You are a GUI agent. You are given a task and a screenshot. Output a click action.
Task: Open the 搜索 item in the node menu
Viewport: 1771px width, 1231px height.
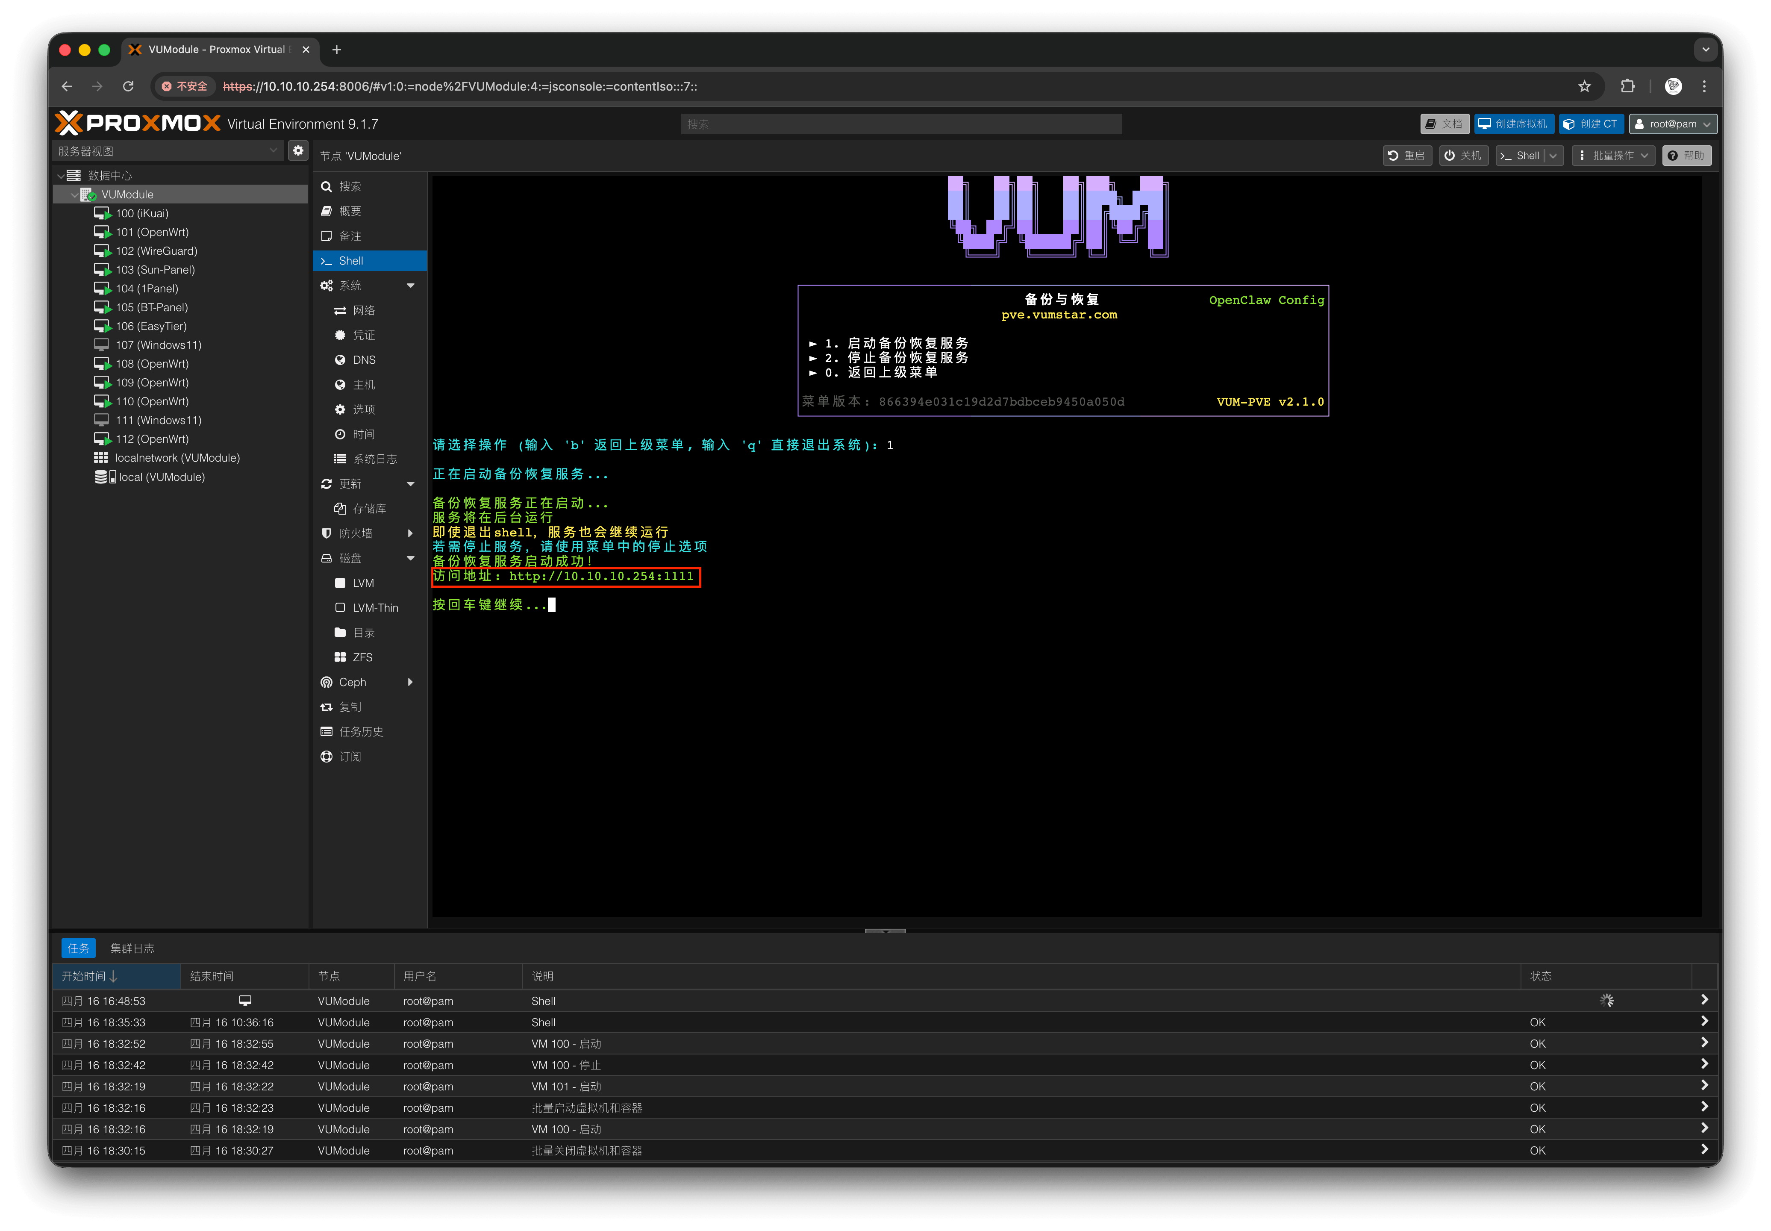[369, 187]
